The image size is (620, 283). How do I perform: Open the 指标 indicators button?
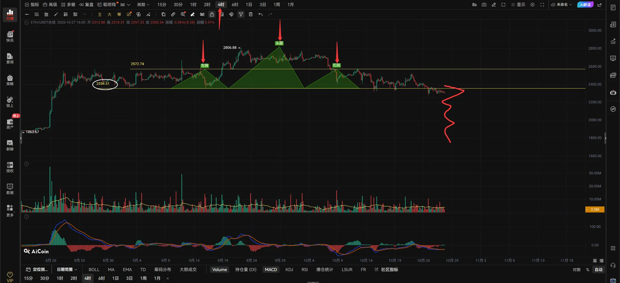32,5
